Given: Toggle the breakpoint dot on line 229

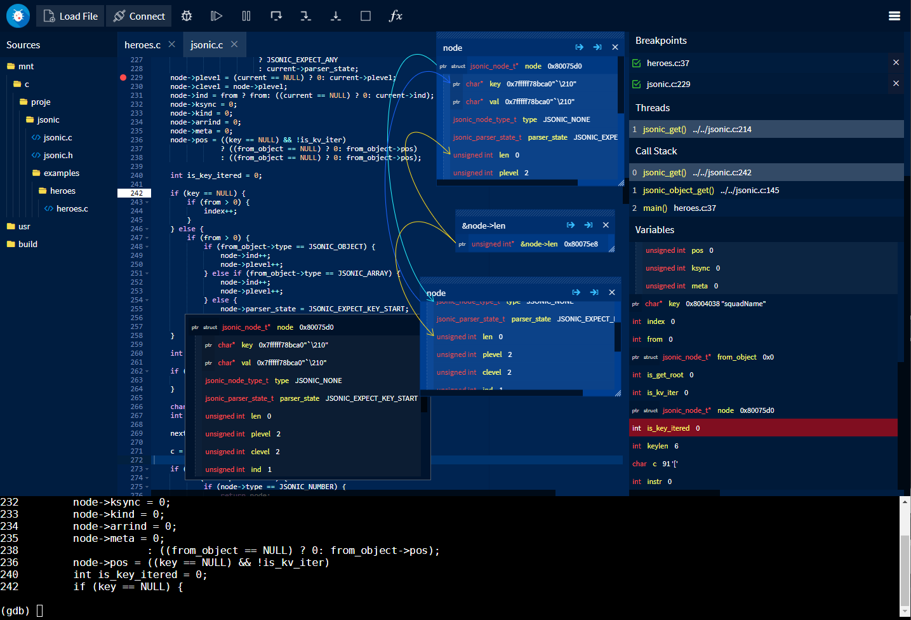Looking at the screenshot, I should click(x=123, y=77).
